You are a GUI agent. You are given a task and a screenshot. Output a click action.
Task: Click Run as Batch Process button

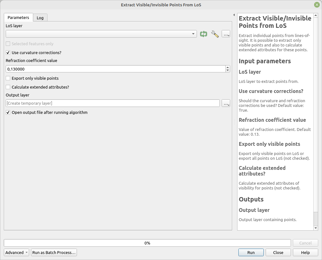(54, 253)
